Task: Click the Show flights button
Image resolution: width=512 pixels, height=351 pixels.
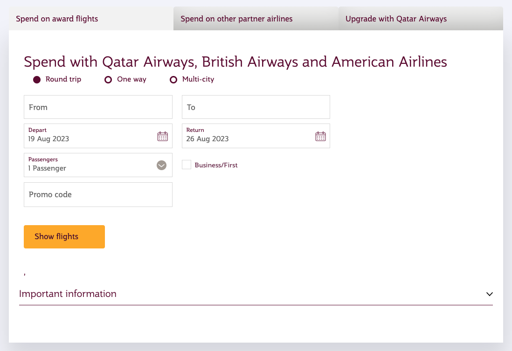Action: pos(64,237)
